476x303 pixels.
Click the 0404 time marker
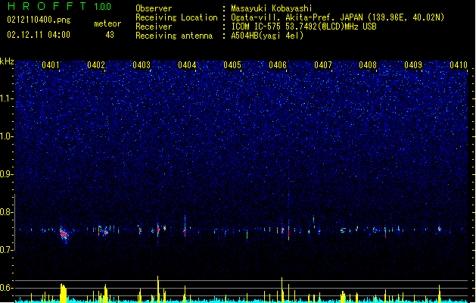click(x=187, y=65)
